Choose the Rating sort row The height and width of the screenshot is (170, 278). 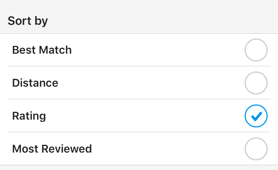point(139,116)
